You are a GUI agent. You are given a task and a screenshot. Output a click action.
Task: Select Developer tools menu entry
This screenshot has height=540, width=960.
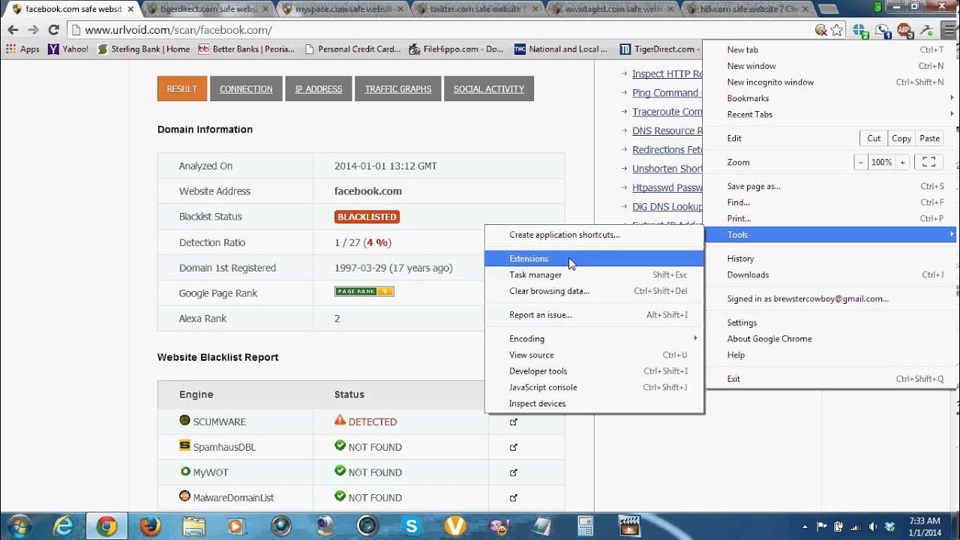coord(594,371)
